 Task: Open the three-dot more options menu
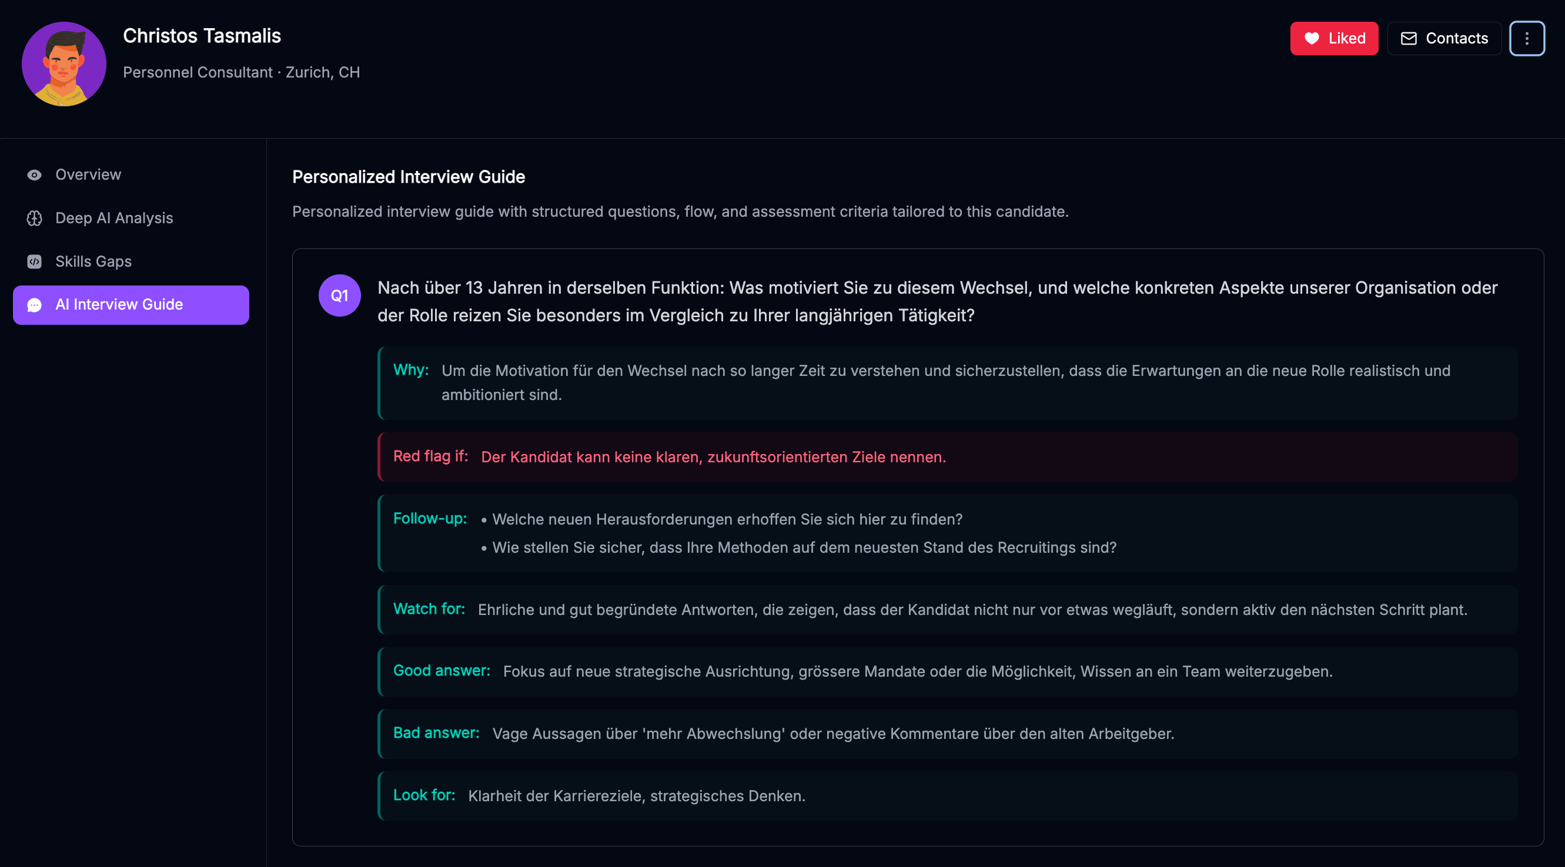1527,38
